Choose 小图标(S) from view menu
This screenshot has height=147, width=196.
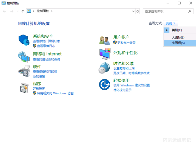click(178, 43)
